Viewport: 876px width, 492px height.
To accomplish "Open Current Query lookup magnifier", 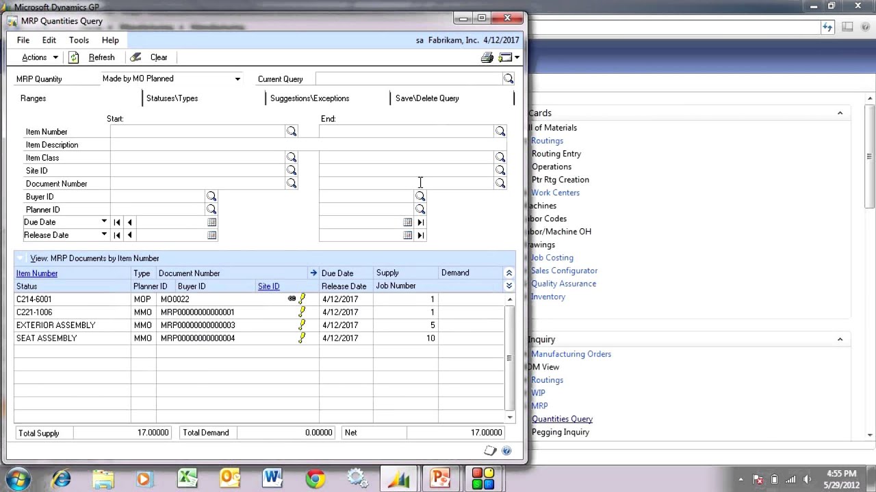I will 508,79.
